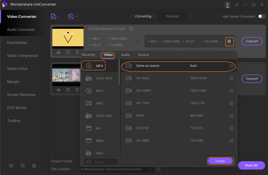Select AVI format
Viewport: 268px width, 175px height.
click(100, 128)
